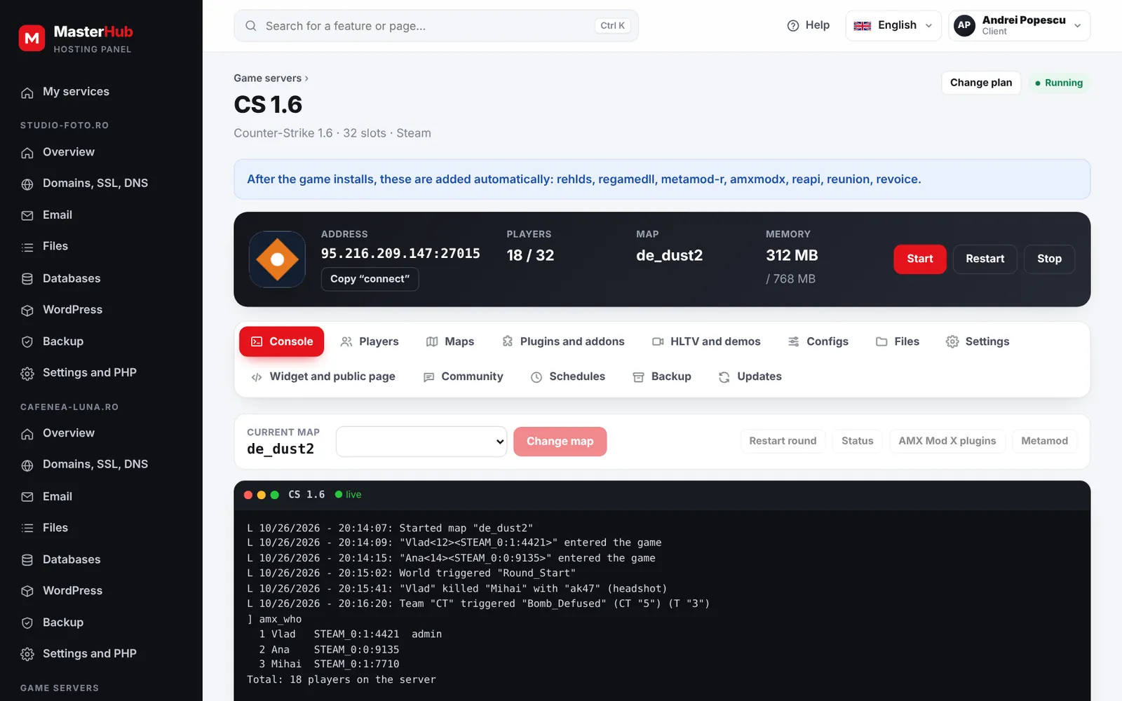Focus the feature search field
The image size is (1122, 701).
[x=436, y=26]
